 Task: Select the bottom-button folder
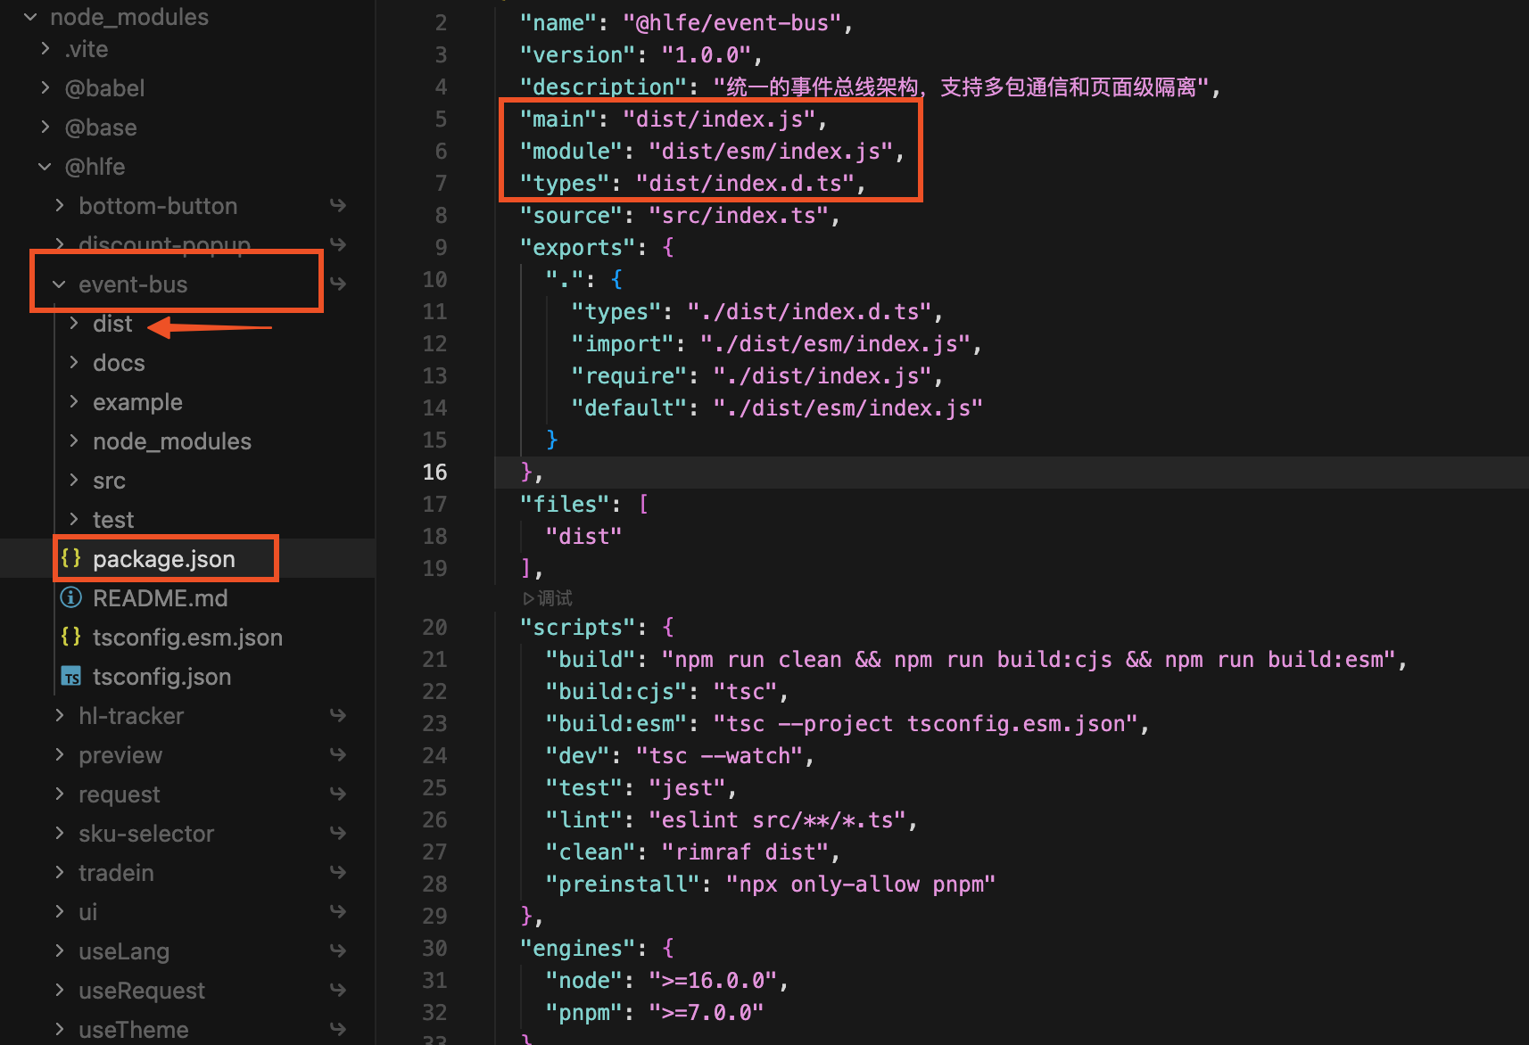tap(158, 206)
